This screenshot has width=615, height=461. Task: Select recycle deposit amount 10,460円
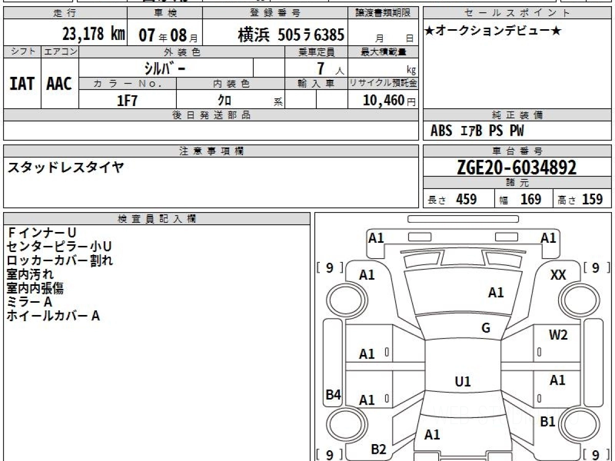click(x=389, y=100)
